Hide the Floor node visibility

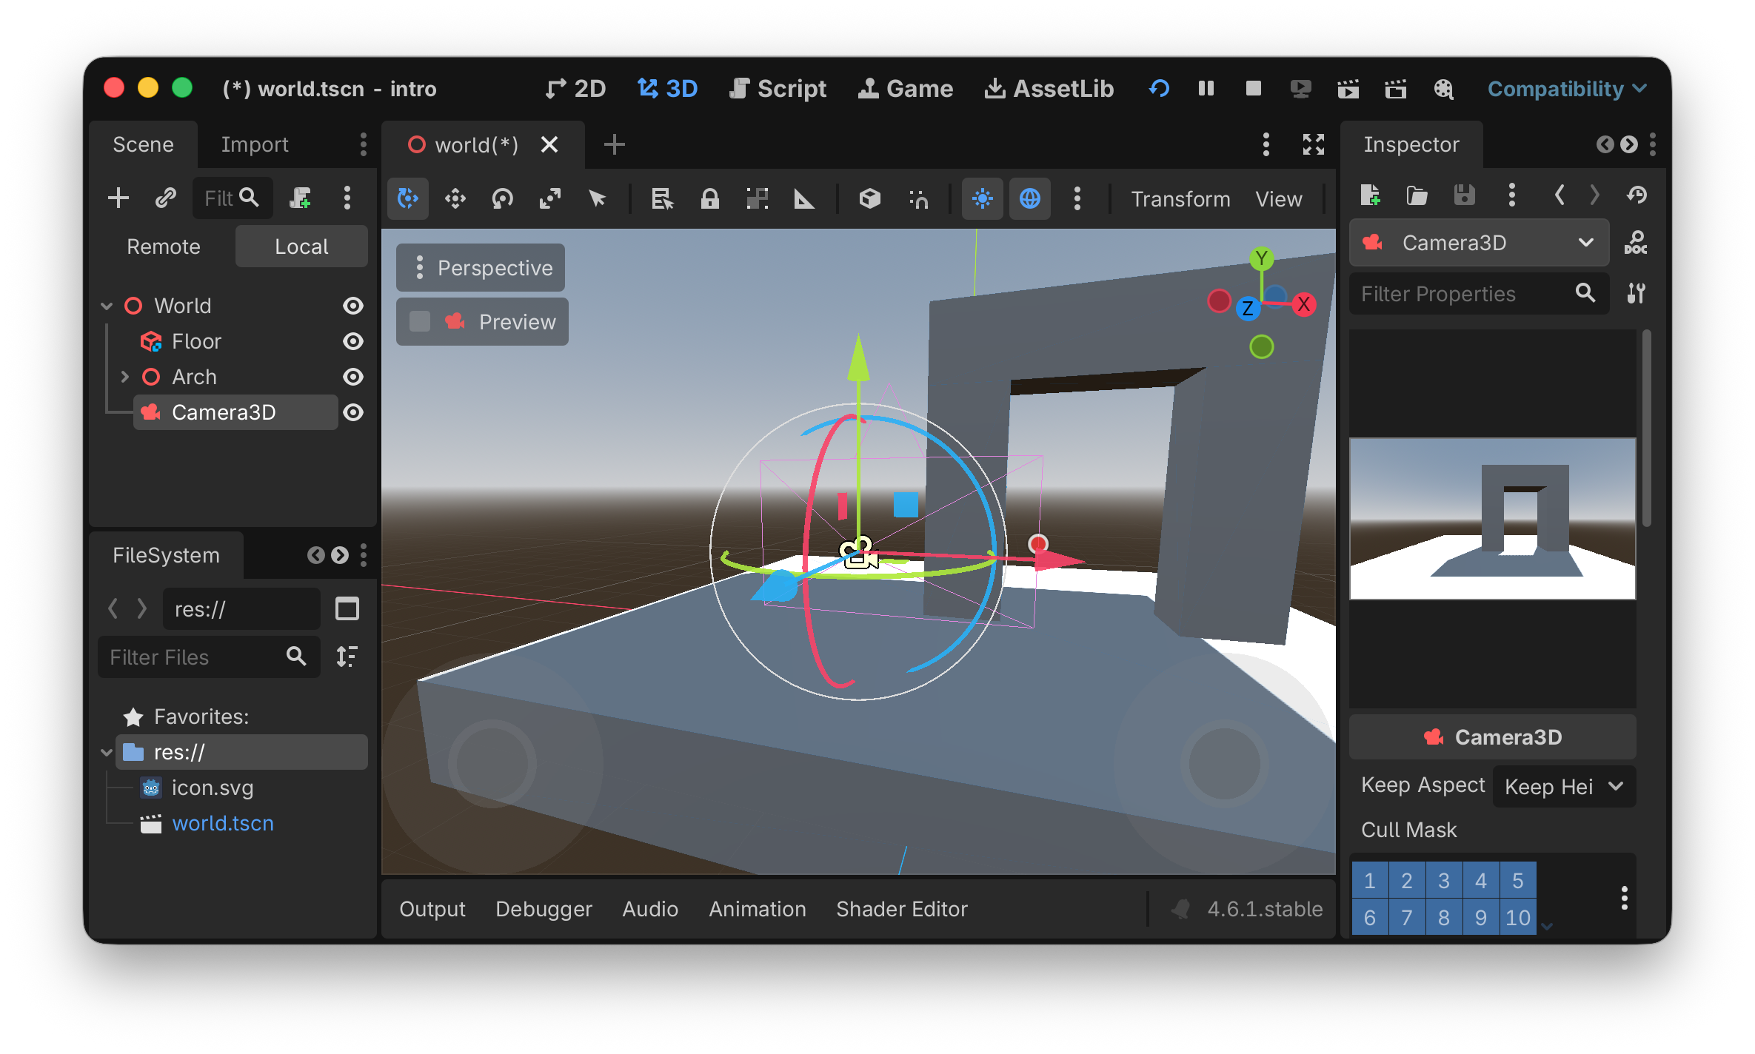[x=353, y=341]
